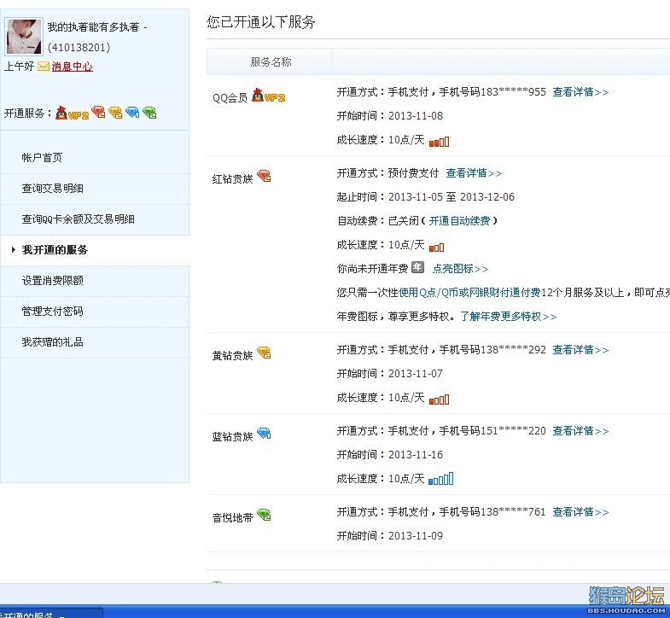Click the yellow diamond icon next to 黄钻贵族
This screenshot has height=618, width=670.
pos(264,353)
